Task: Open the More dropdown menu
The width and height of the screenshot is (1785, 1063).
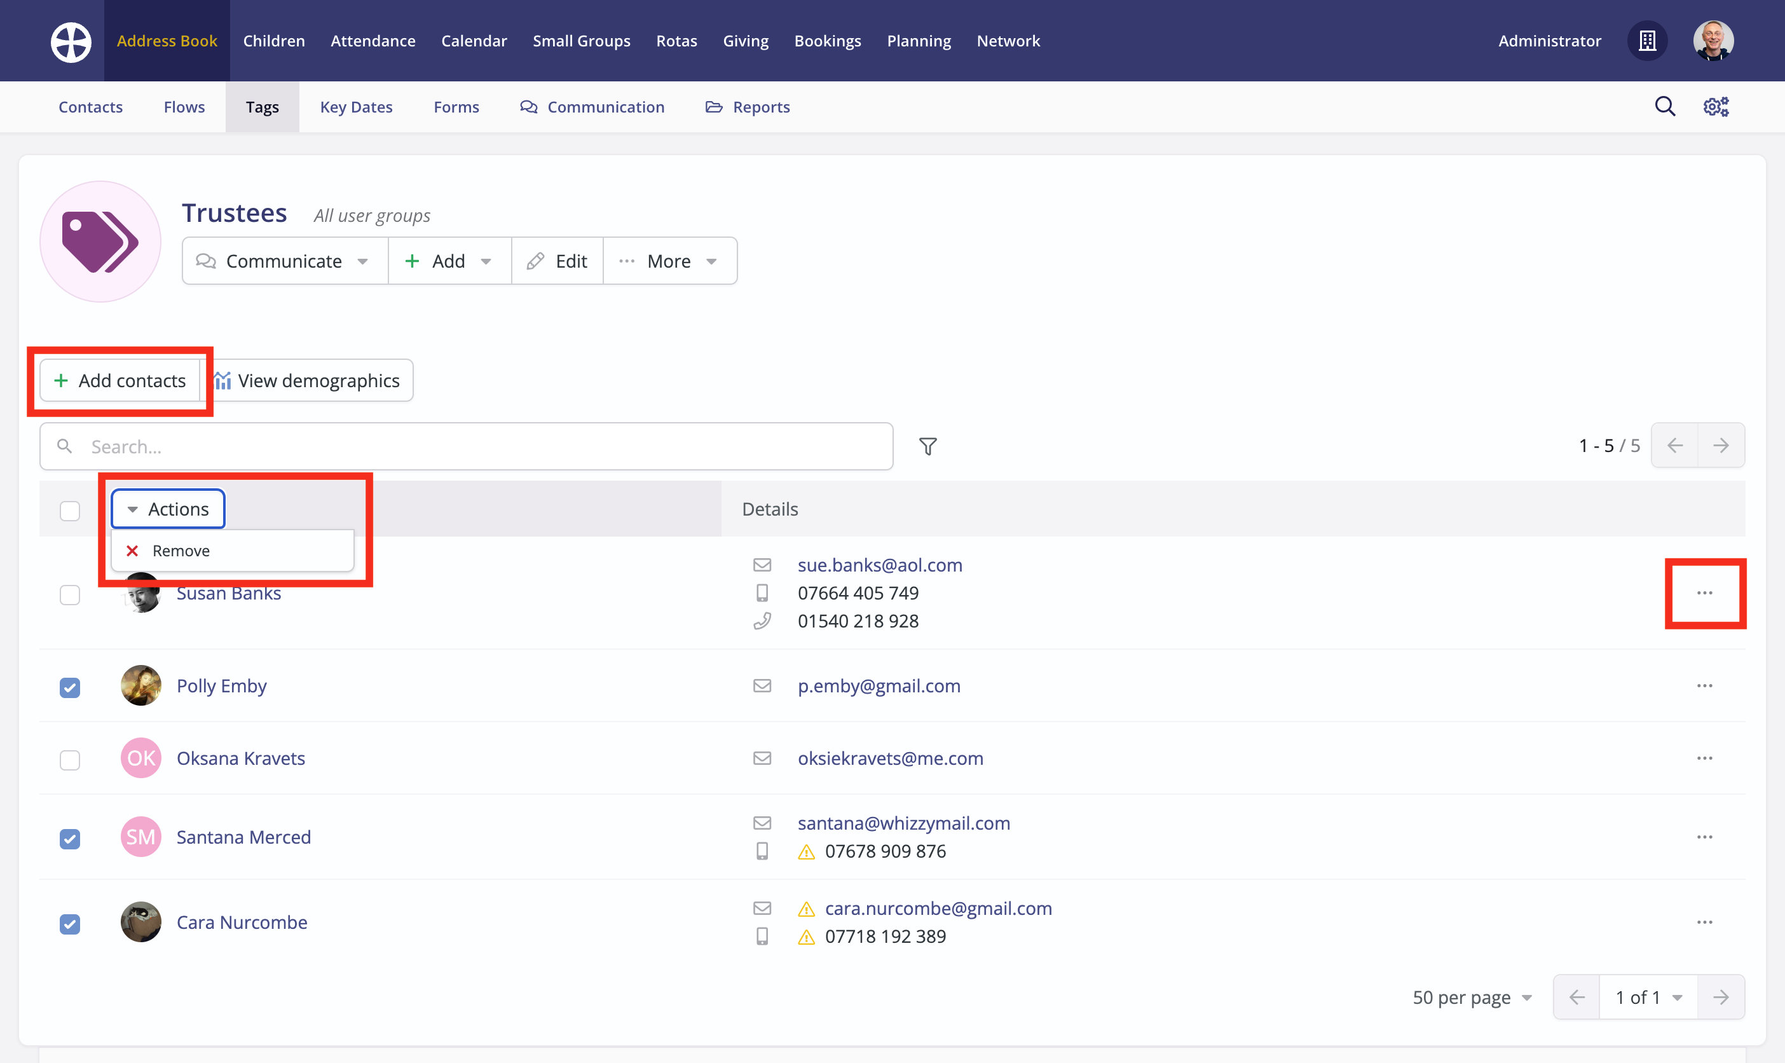Action: 669,261
